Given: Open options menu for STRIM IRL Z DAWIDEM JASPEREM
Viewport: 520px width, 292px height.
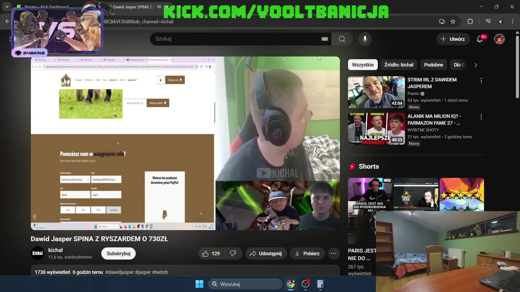Looking at the screenshot, I should (x=481, y=80).
